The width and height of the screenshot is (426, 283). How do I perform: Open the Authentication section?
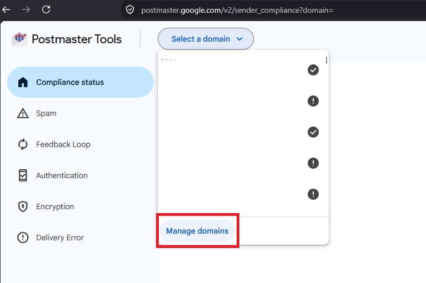click(81, 175)
